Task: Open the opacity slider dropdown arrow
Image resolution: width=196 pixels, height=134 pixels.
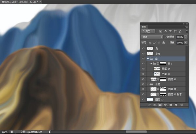Action: click(186, 37)
